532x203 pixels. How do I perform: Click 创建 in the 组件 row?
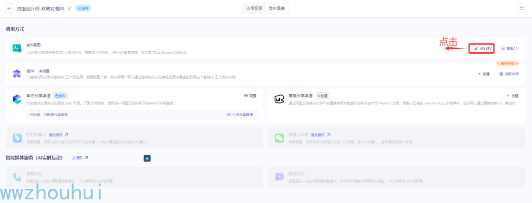[x=484, y=74]
